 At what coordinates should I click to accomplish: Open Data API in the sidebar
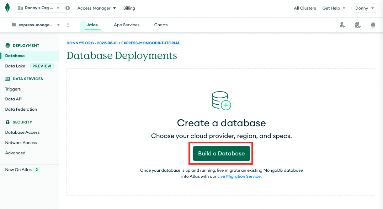pos(14,99)
